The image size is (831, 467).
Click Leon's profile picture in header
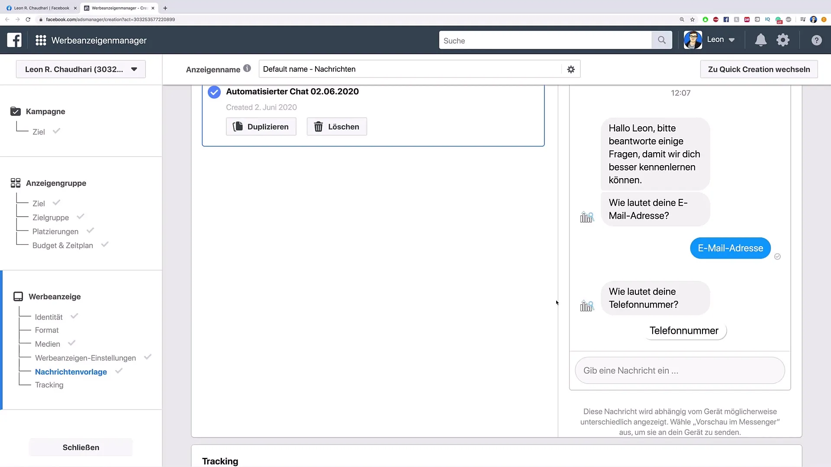pyautogui.click(x=692, y=40)
